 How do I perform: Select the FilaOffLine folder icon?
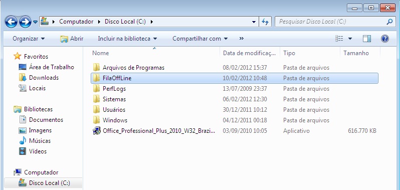tap(96, 78)
